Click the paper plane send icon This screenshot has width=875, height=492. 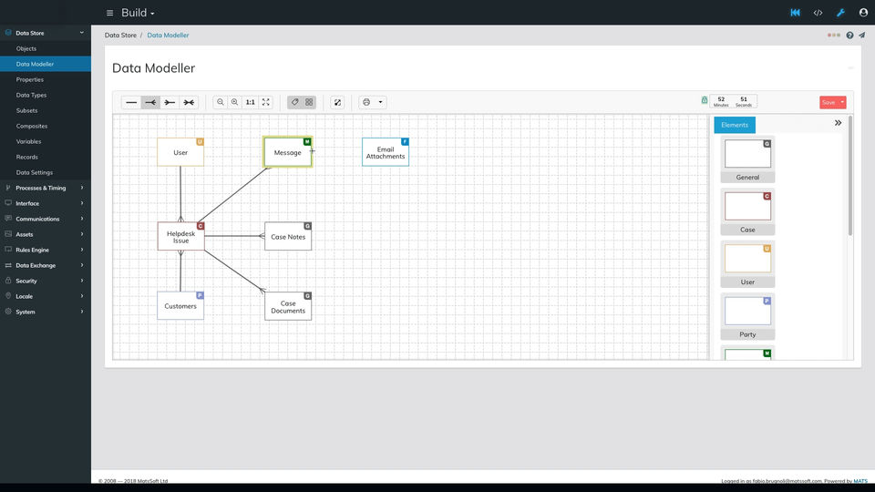861,36
